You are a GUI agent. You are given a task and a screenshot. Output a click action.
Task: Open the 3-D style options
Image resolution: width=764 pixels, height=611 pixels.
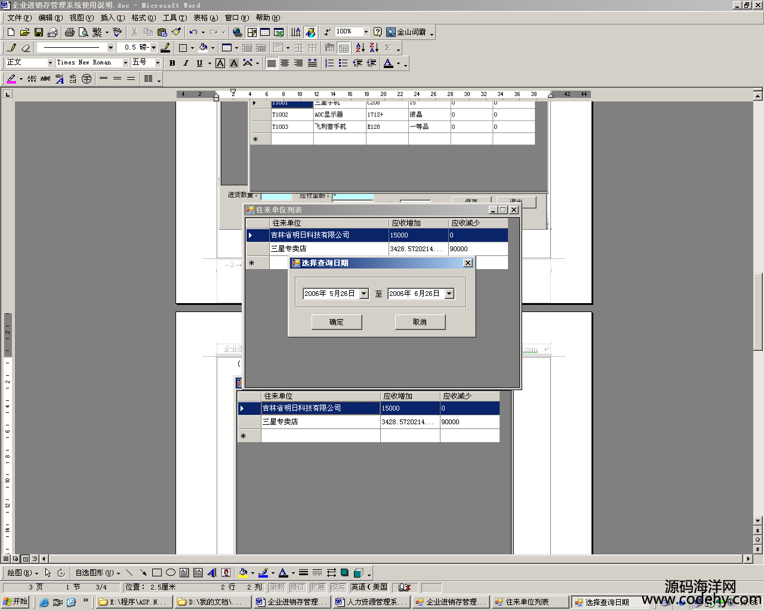[358, 573]
